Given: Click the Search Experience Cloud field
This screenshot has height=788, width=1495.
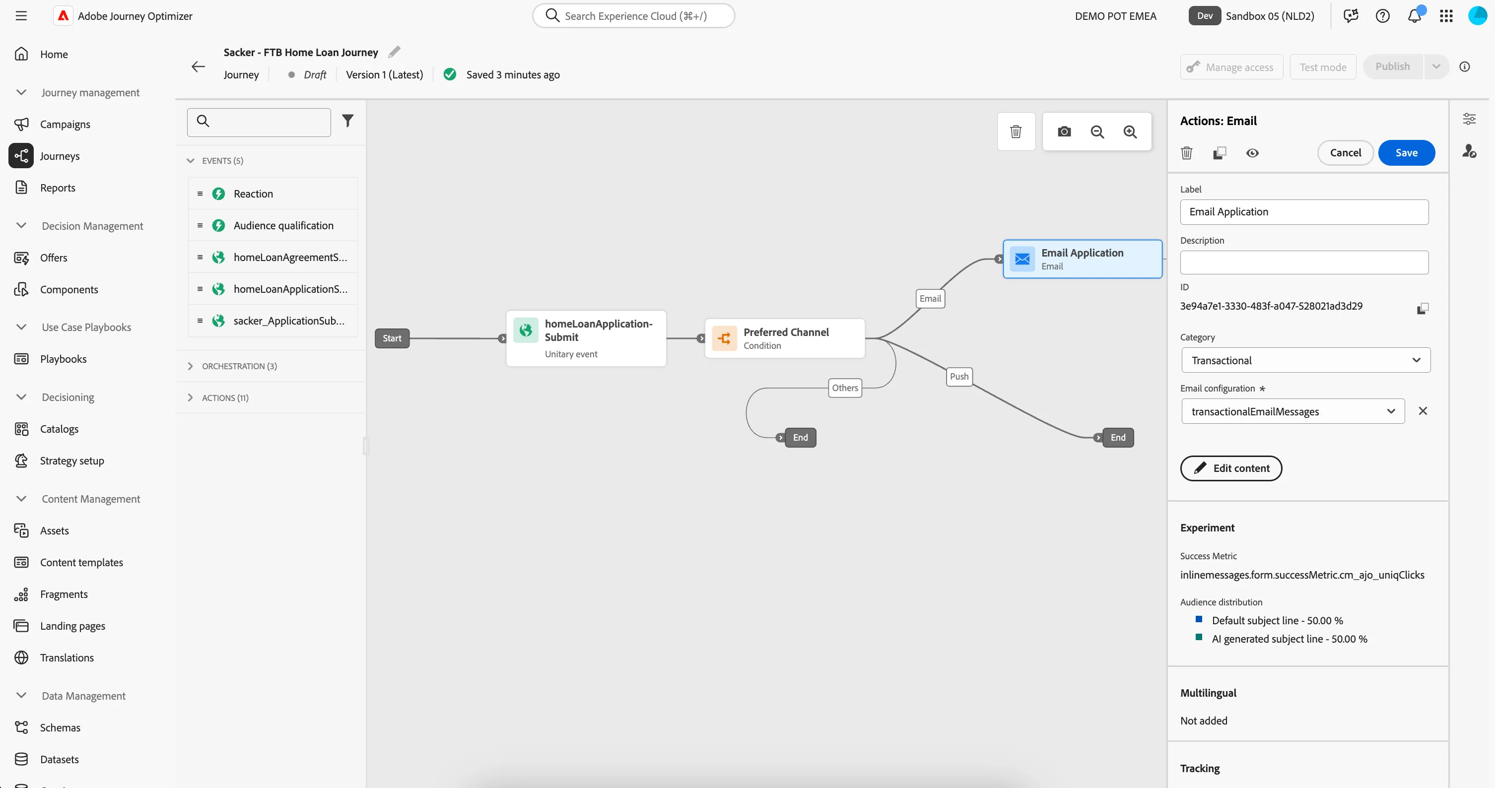Looking at the screenshot, I should 634,16.
